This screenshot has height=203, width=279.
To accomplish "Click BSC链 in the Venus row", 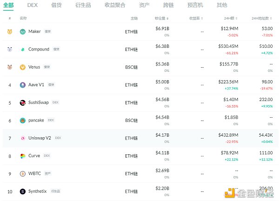I will tap(131, 67).
